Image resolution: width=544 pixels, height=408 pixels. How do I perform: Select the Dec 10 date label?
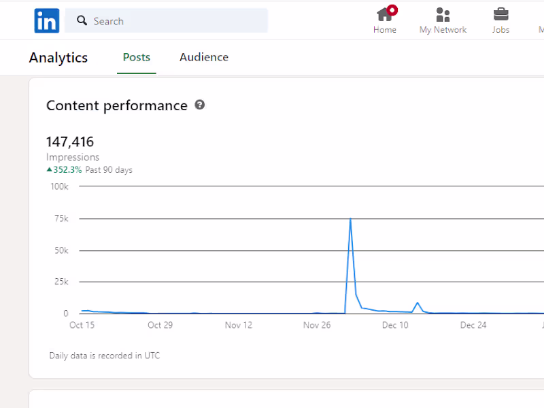(395, 325)
